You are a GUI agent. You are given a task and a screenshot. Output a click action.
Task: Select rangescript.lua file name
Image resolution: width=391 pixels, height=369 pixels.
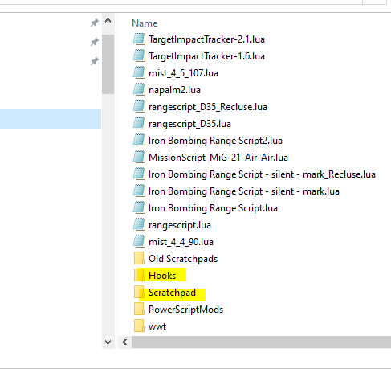coord(180,225)
